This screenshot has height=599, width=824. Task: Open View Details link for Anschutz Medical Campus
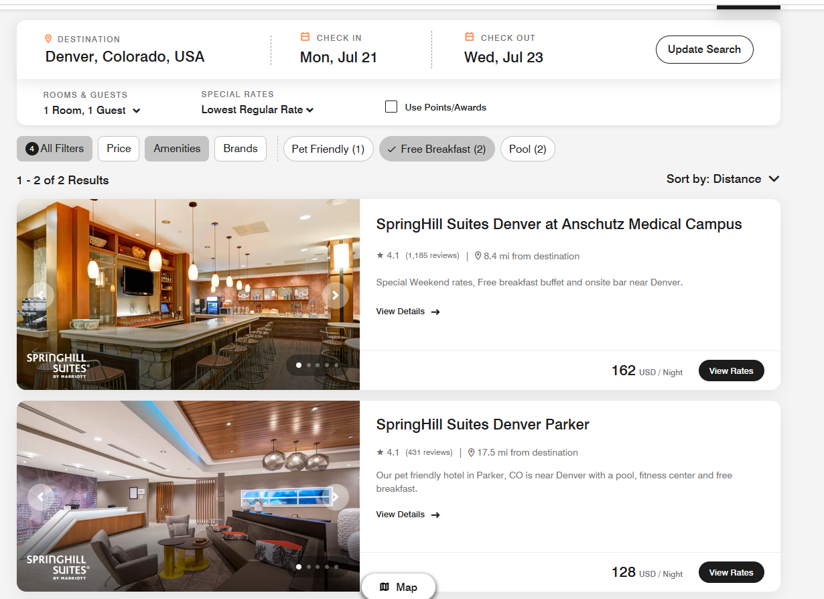coord(408,312)
